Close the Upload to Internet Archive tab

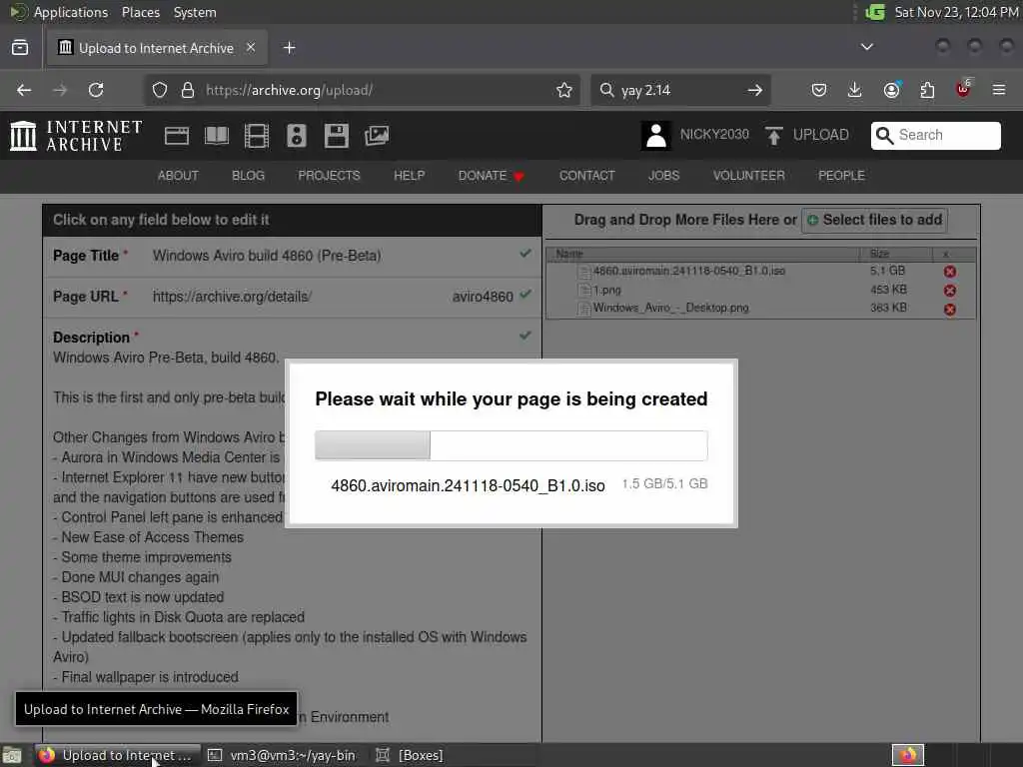pyautogui.click(x=251, y=48)
